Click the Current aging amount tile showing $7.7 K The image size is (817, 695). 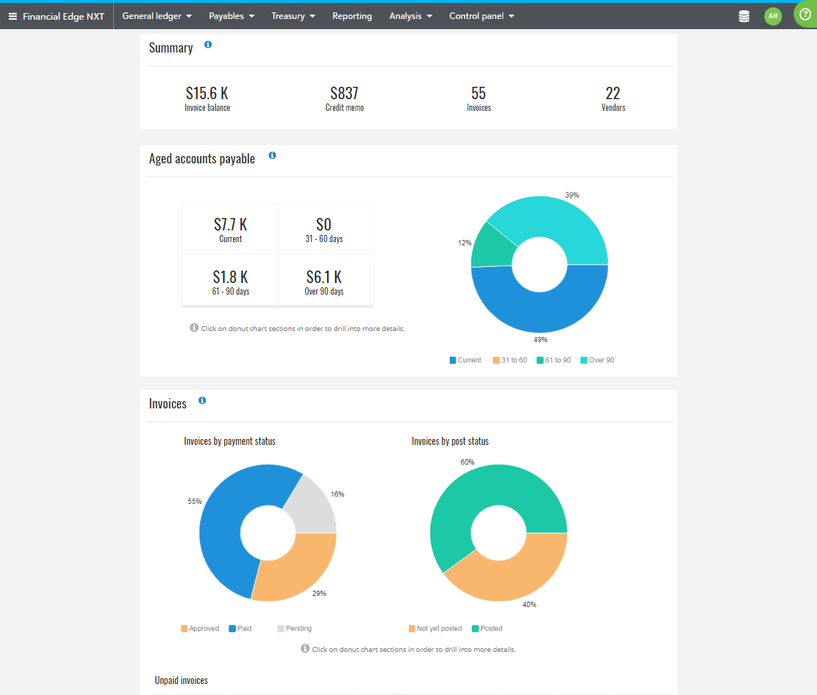click(x=230, y=228)
